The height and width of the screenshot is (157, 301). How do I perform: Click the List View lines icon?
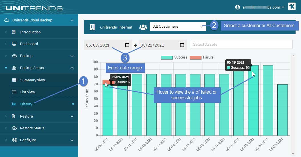pos(14,92)
